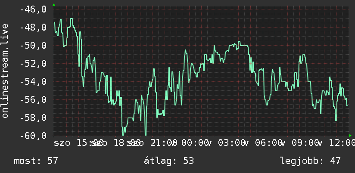Click the -58,0 y-axis label
Image resolution: width=355 pixels, height=173 pixels.
33,117
